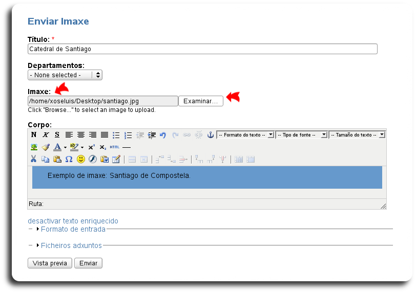The width and height of the screenshot is (416, 293).
Task: Insert a special character with Omega icon
Action: [69, 160]
